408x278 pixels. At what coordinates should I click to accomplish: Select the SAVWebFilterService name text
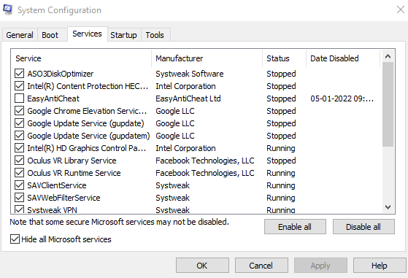63,198
